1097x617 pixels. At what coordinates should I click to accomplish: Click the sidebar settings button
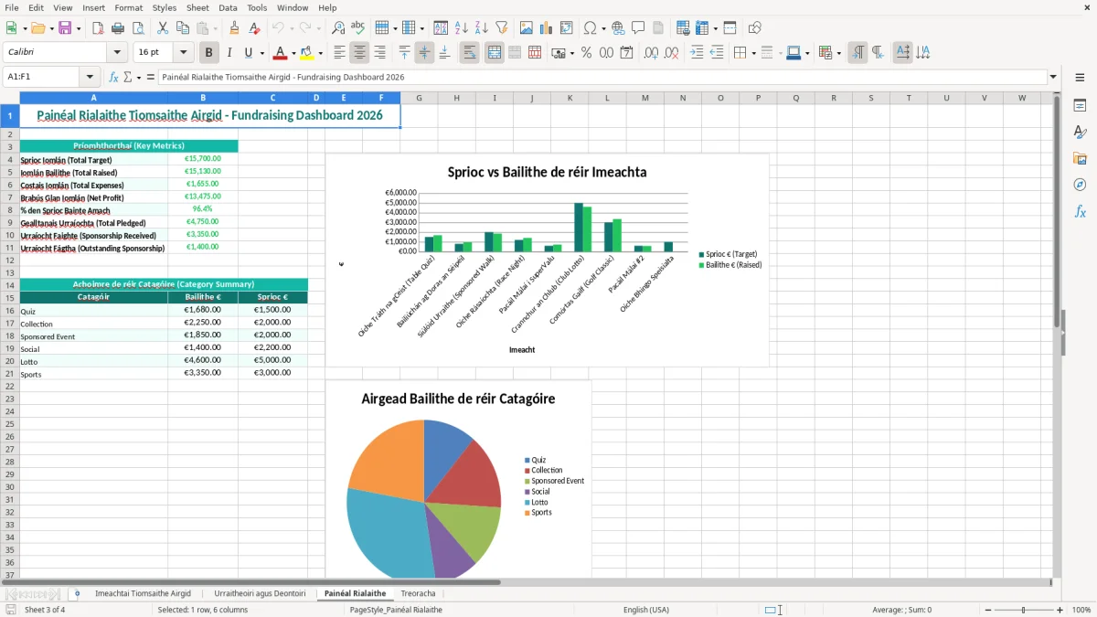pos(1080,78)
